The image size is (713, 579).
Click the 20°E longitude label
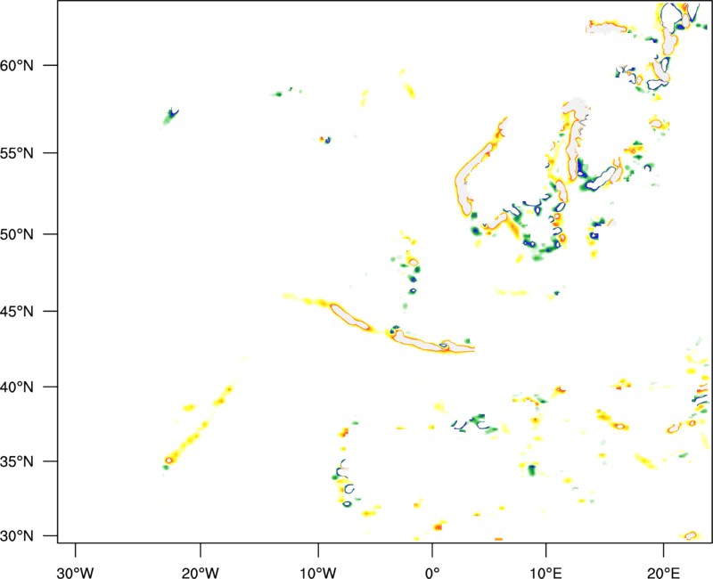click(663, 561)
